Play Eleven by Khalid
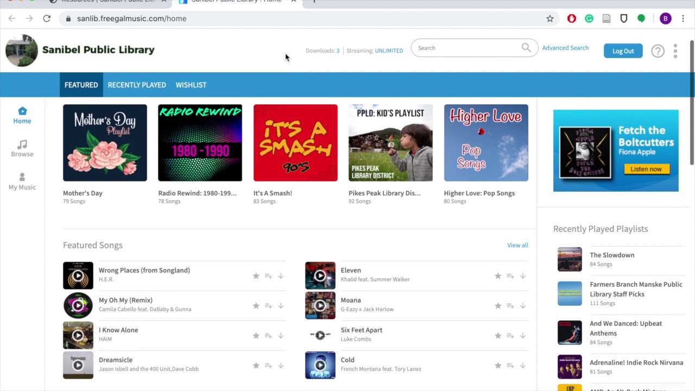695x391 pixels. [x=320, y=276]
